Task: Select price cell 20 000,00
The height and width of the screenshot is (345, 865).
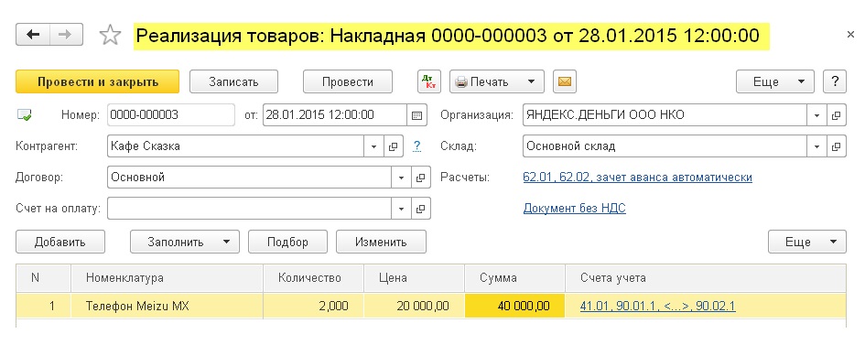Action: coord(415,306)
